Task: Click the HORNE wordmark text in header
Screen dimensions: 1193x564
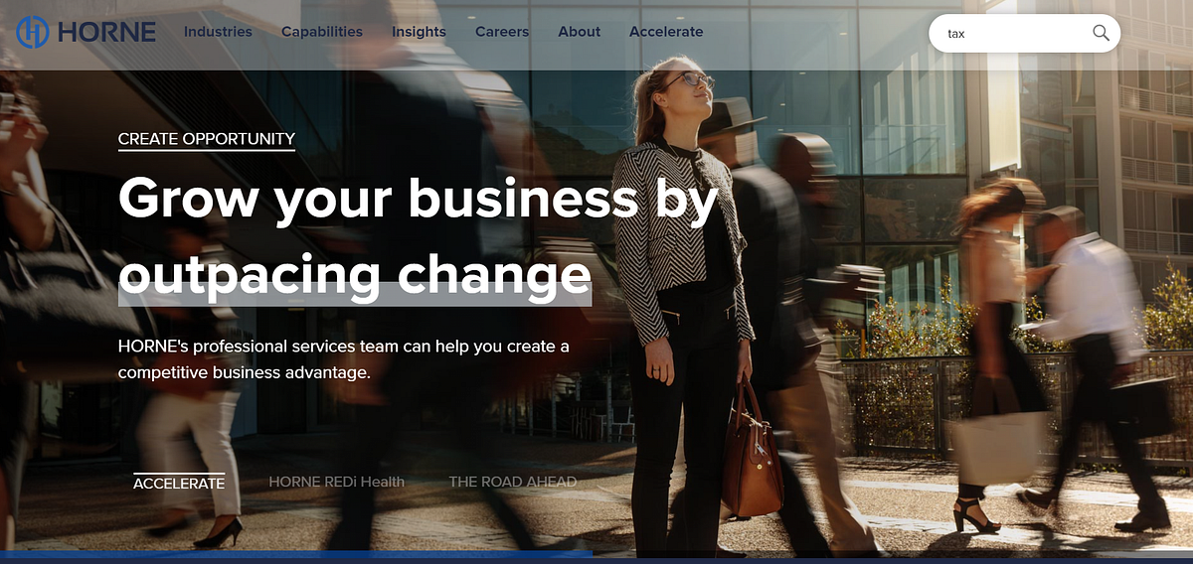Action: [x=106, y=32]
